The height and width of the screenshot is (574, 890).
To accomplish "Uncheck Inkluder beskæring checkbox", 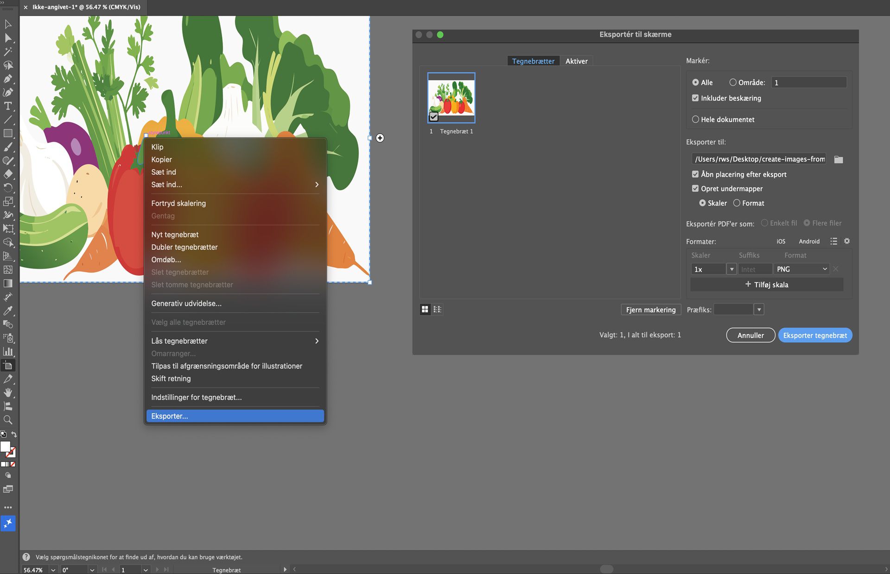I will pos(695,98).
